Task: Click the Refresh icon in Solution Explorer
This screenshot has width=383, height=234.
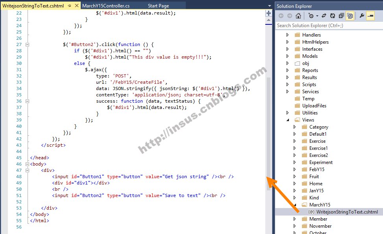Action: click(x=333, y=16)
